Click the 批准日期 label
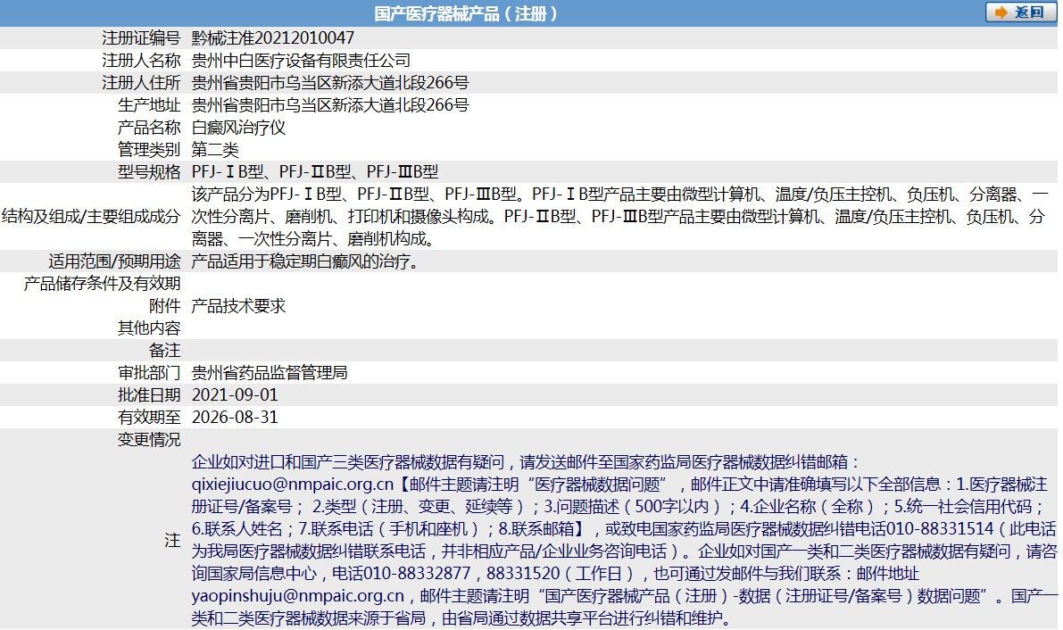This screenshot has width=1063, height=630. coord(149,395)
